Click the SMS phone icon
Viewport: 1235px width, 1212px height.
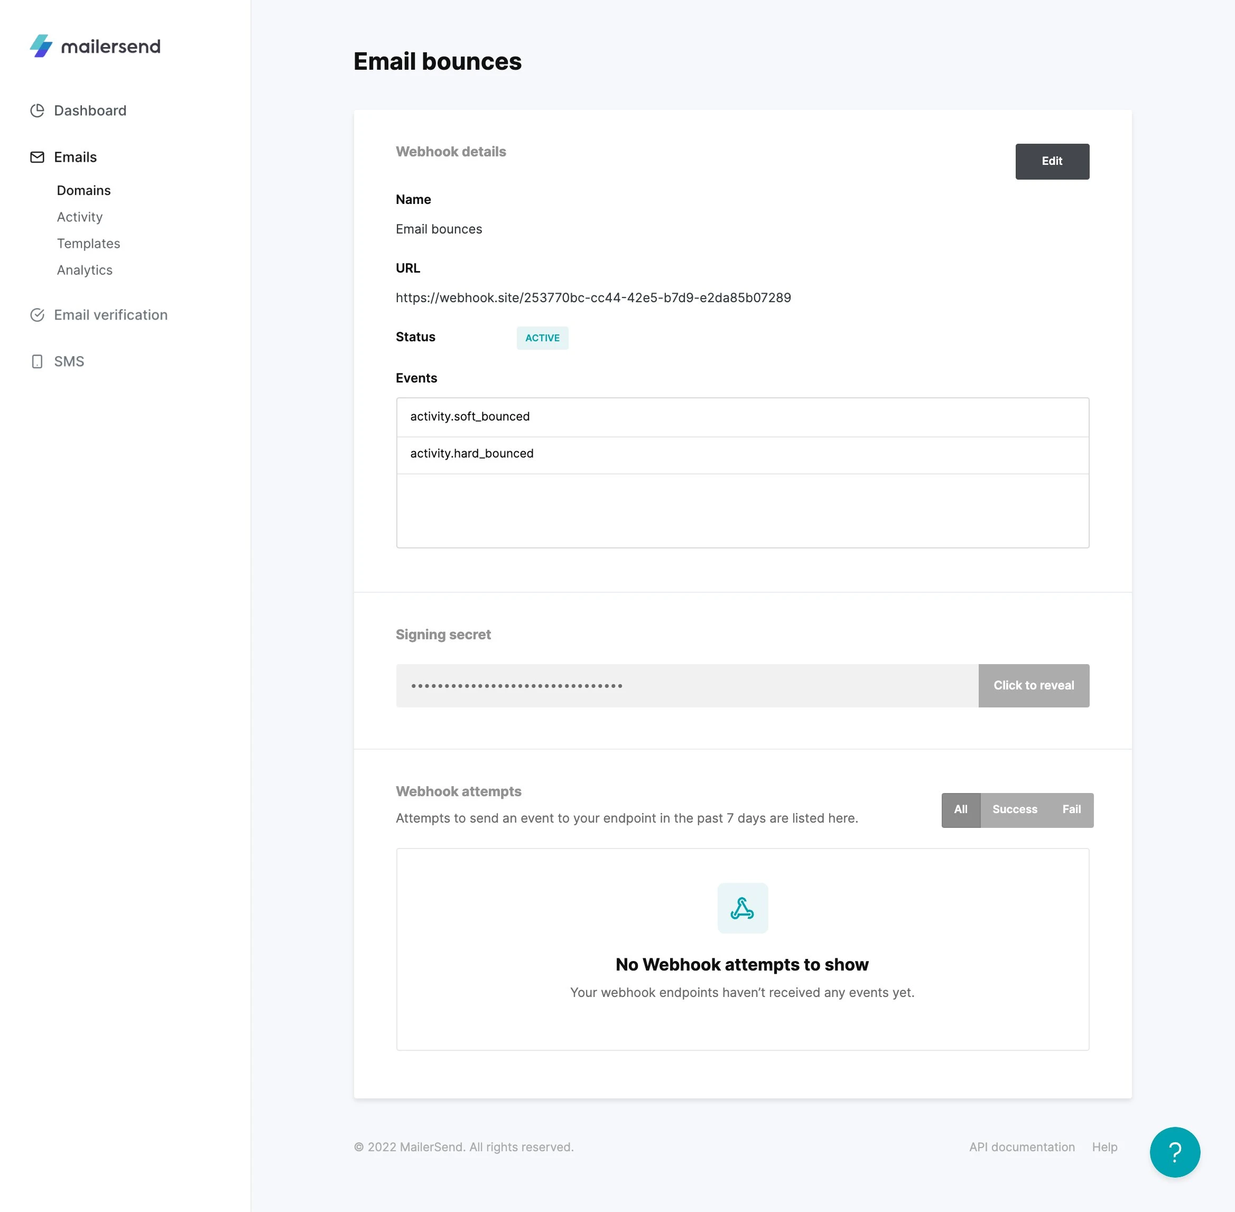(x=38, y=361)
